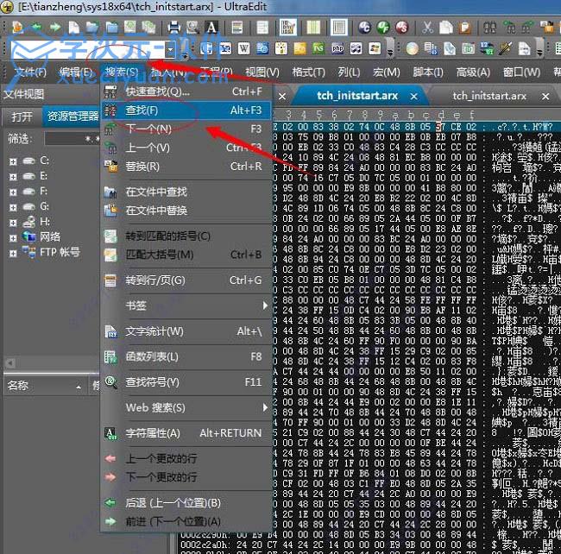Click the Copy icon in the toolbar
Viewport: 561px width, 554px height.
446,27
